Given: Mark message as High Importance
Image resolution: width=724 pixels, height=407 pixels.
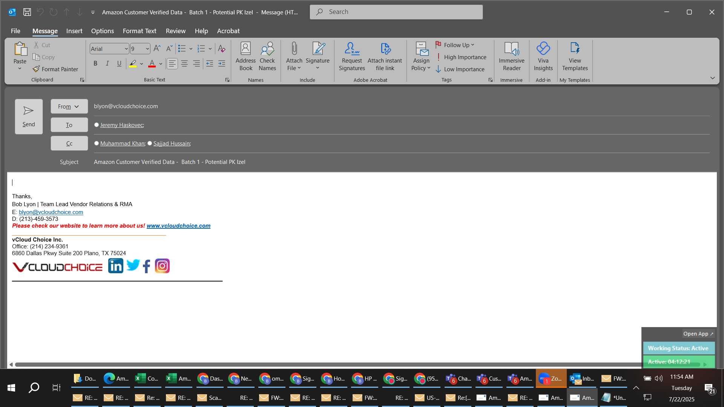Looking at the screenshot, I should (x=461, y=57).
